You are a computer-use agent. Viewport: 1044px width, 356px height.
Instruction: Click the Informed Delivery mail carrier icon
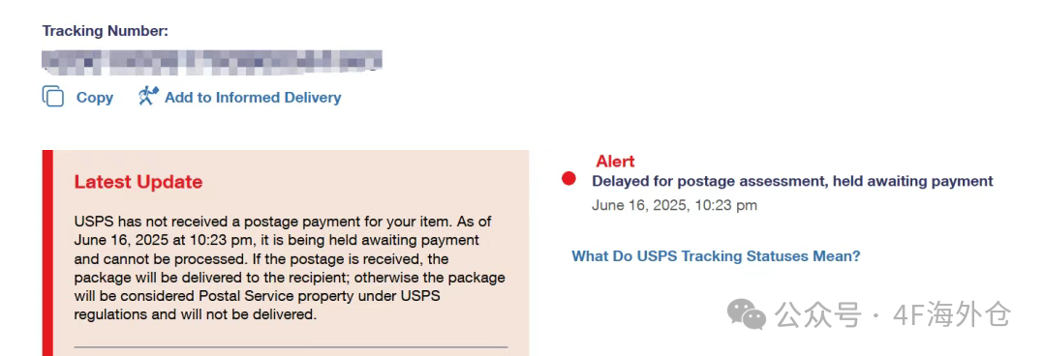148,96
